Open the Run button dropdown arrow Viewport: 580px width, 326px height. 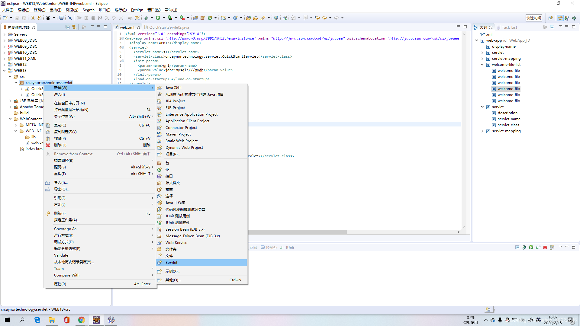point(164,18)
